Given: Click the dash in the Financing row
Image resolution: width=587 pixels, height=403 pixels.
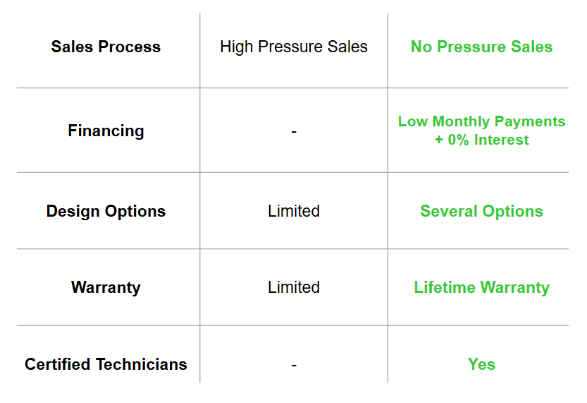Looking at the screenshot, I should click(x=294, y=131).
